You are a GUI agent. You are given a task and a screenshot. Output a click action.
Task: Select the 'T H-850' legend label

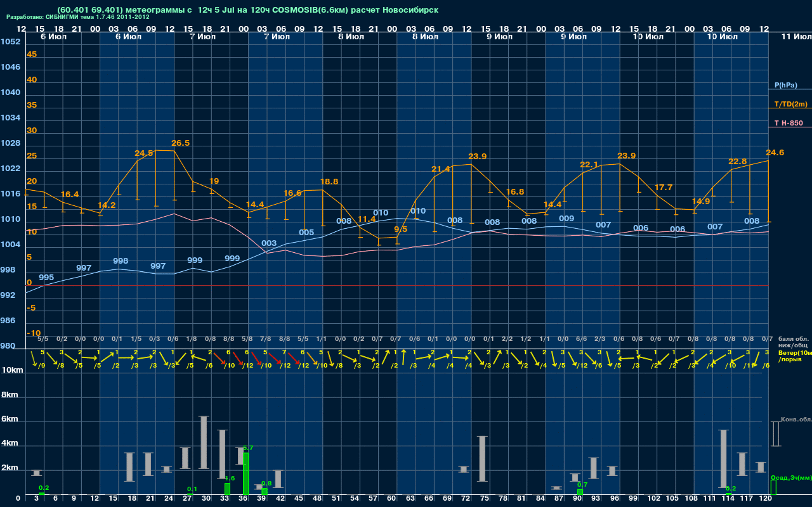click(x=789, y=123)
